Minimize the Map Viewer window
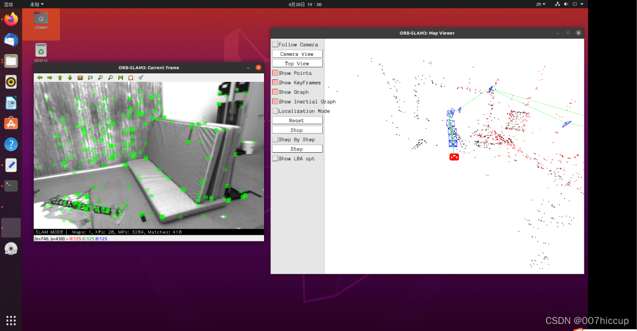 (x=558, y=33)
